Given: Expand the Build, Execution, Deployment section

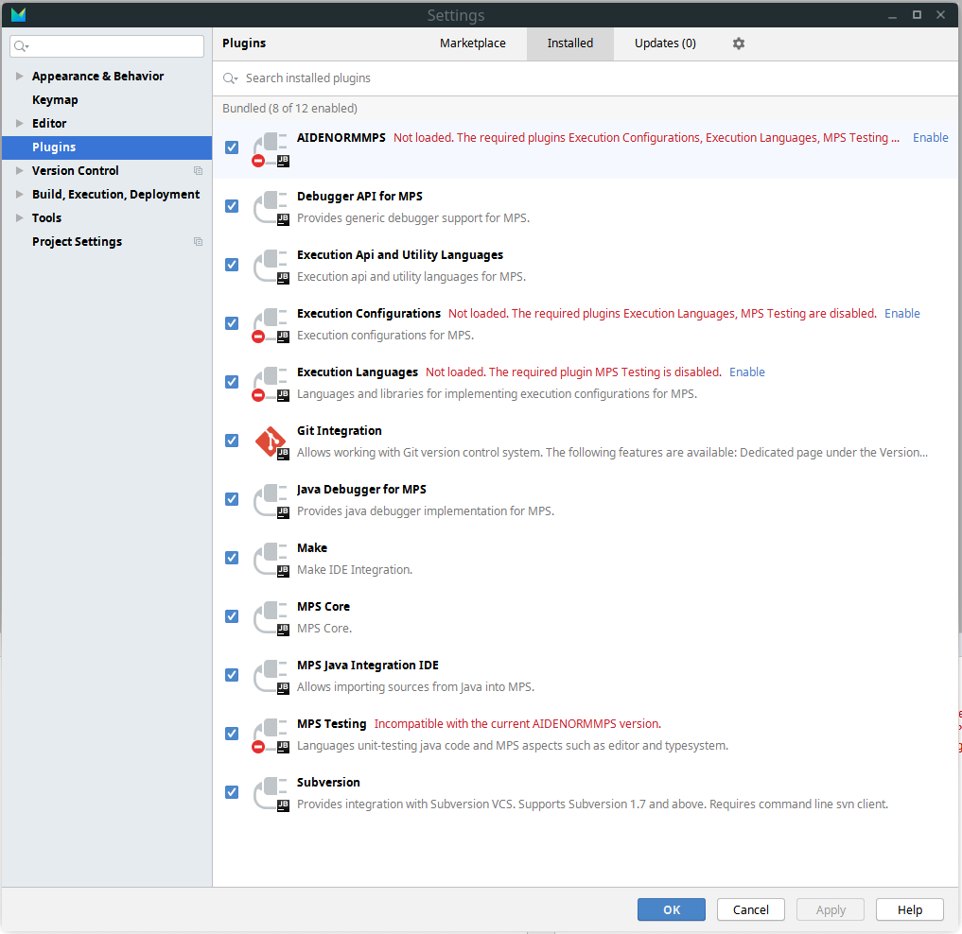Looking at the screenshot, I should pos(19,195).
